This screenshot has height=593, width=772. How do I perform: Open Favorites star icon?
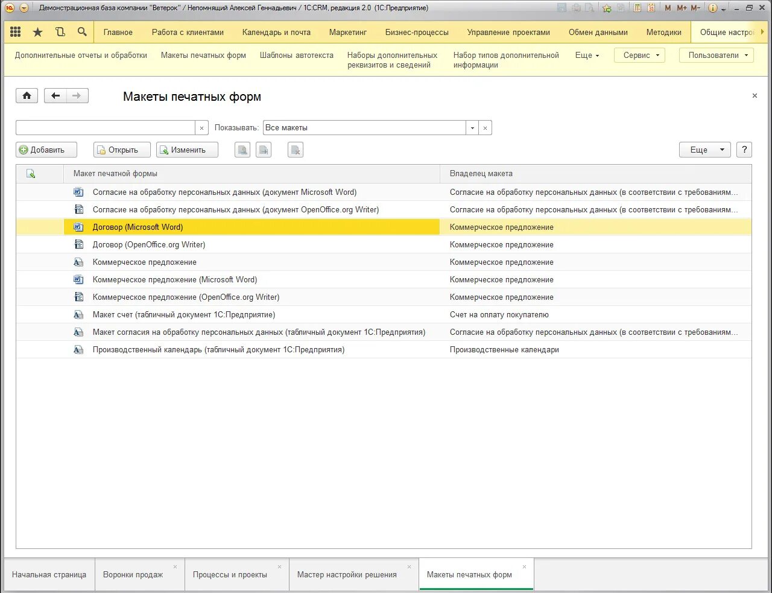coord(37,32)
